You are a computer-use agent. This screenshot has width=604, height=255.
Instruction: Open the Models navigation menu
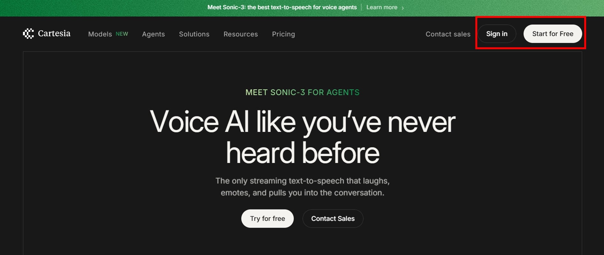(100, 34)
